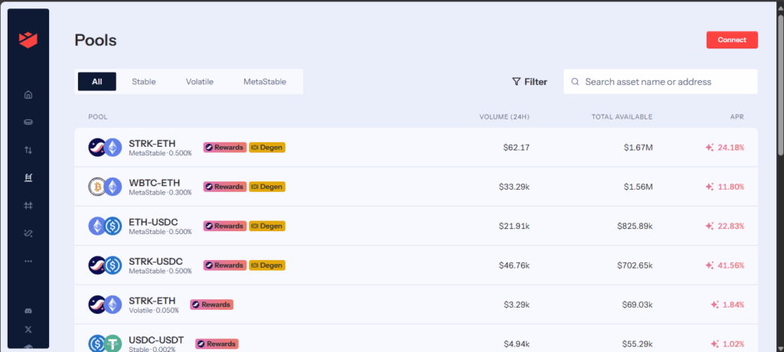Select the All pools tab
This screenshot has height=352, width=784.
[96, 82]
